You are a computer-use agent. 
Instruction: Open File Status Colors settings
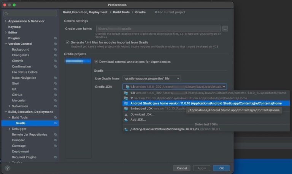click(x=25, y=72)
